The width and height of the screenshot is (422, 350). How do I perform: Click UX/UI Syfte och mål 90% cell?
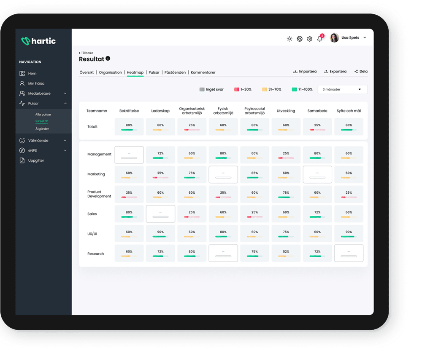tap(349, 233)
